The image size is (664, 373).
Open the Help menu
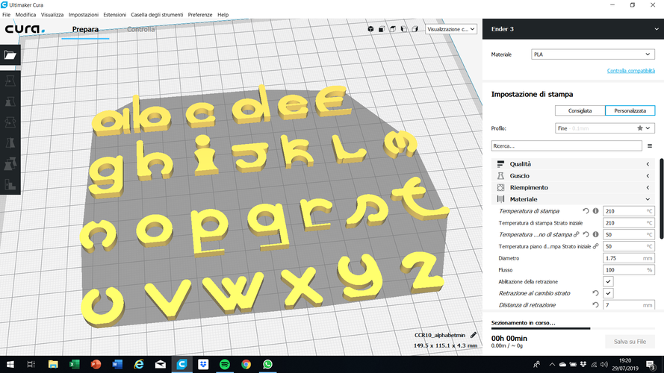click(223, 14)
